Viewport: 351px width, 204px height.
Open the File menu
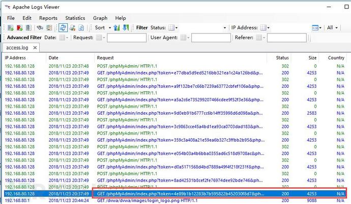pos(11,18)
